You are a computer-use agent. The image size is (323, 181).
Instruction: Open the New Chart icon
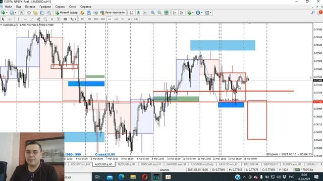(3, 13)
